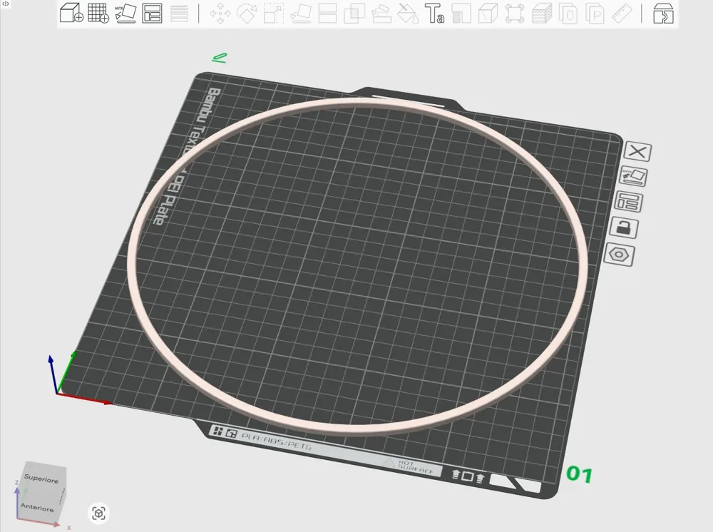Click the square with corner nodes icon
713x532 pixels.
coord(514,14)
